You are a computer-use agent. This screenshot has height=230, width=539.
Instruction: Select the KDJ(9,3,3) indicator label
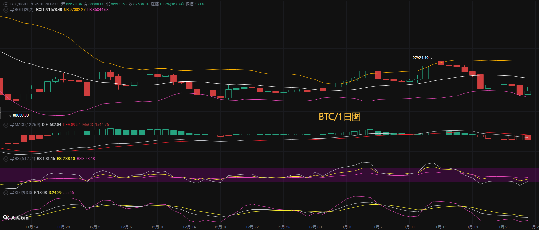[x=23, y=193]
